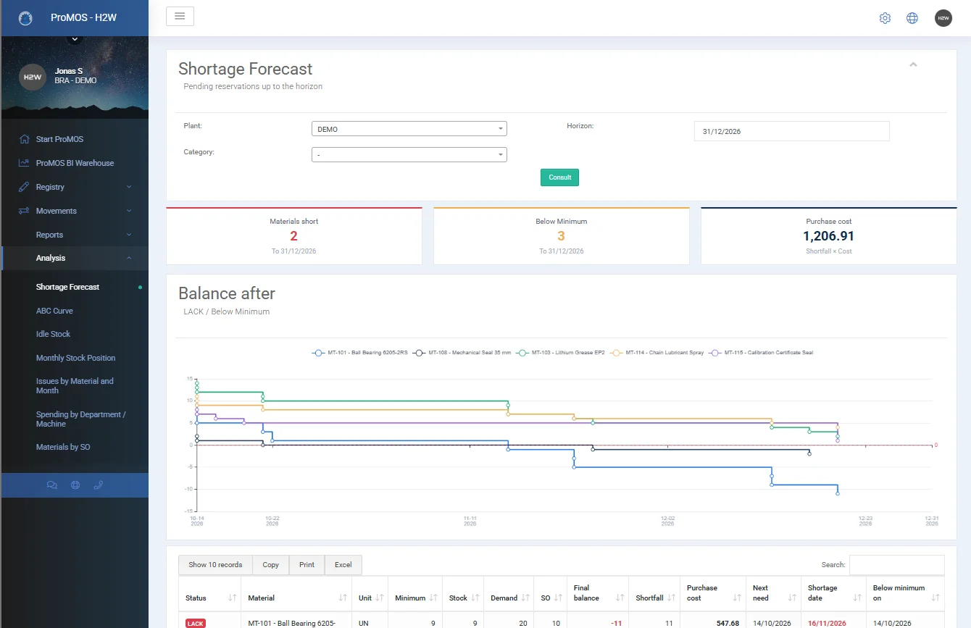The image size is (971, 628).
Task: Click the chart icon beside ProMOS BI Warehouse
Action: 24,163
